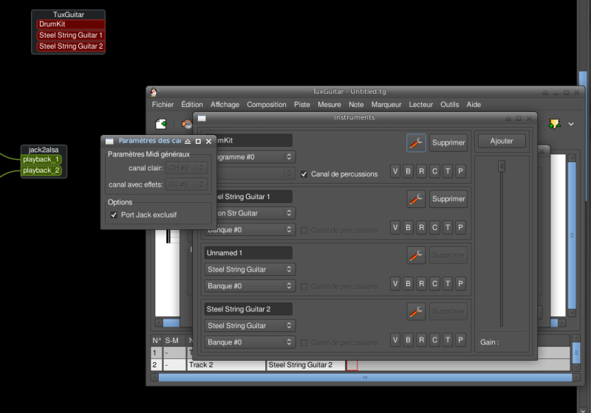Click B button in DrumKit channel row
This screenshot has width=591, height=413.
pos(409,171)
